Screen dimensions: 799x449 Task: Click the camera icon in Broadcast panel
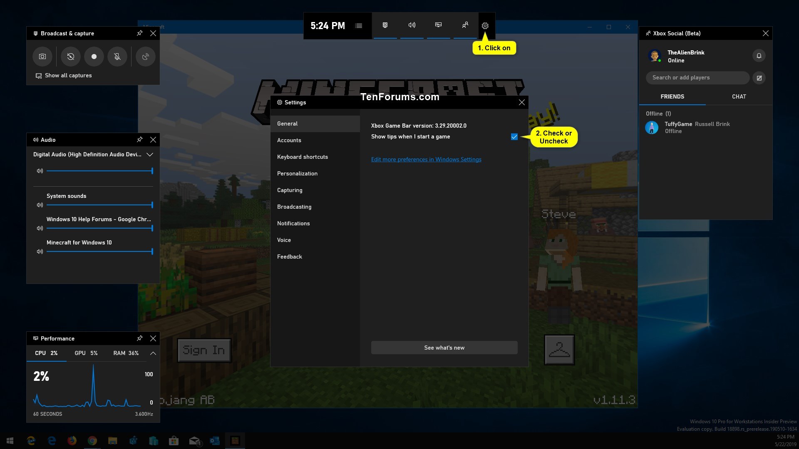[x=42, y=57]
